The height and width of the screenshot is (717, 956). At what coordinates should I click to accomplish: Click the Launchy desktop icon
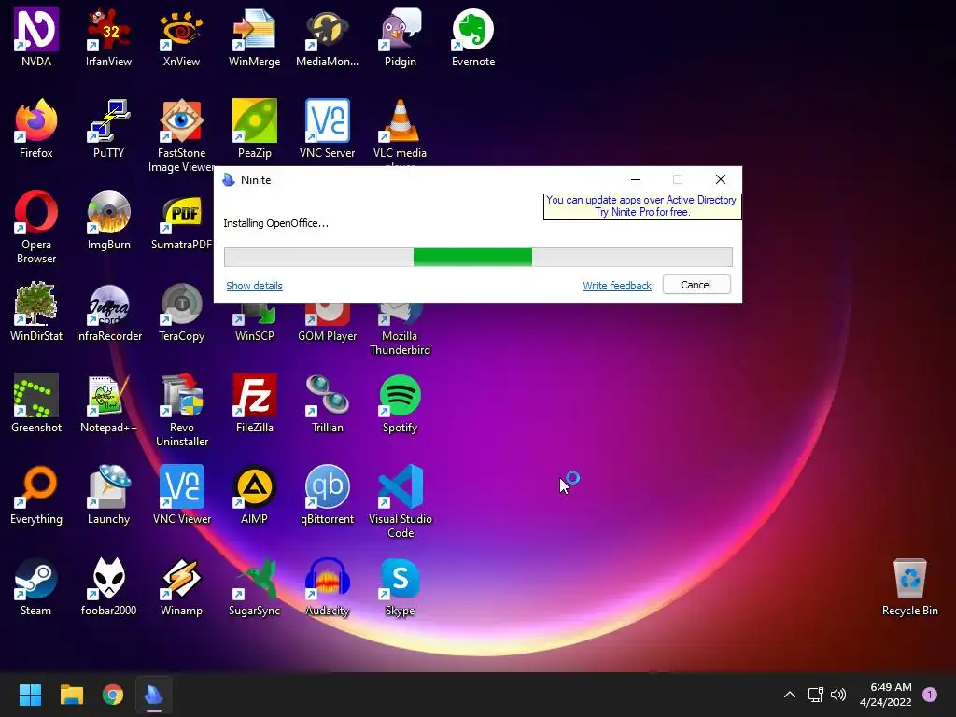pos(108,486)
